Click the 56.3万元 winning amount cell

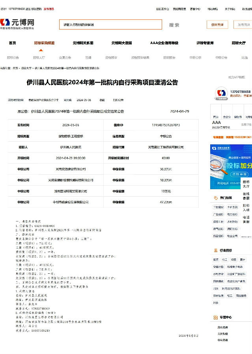166,169
